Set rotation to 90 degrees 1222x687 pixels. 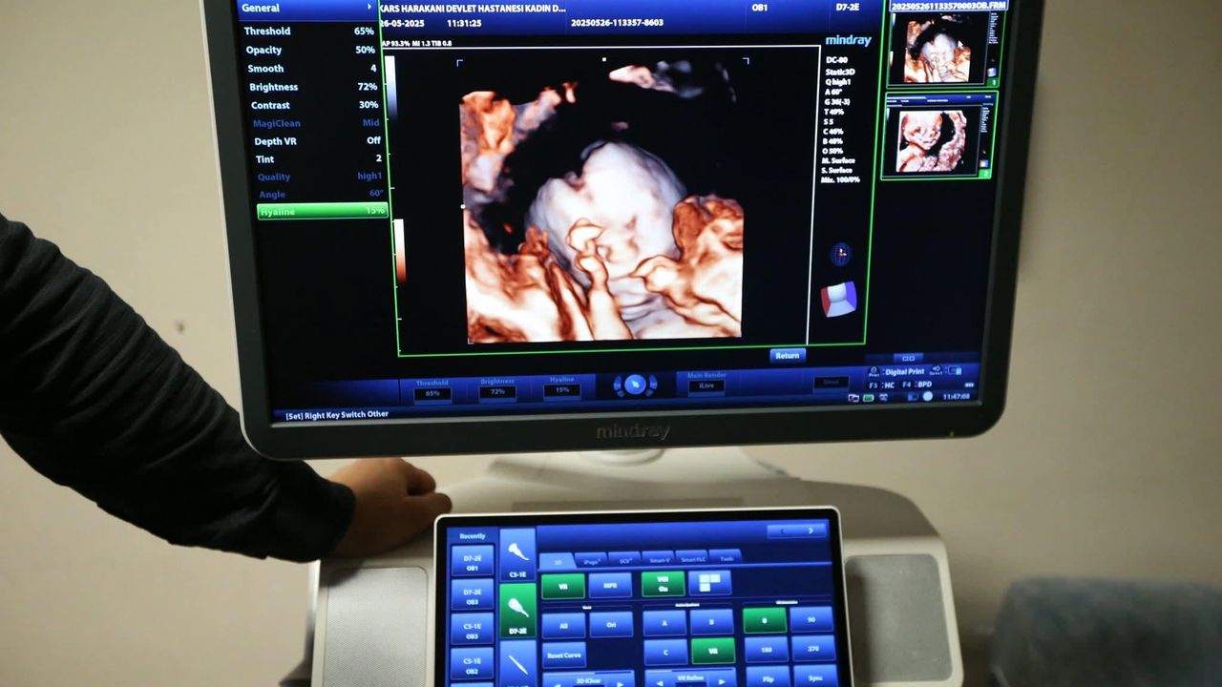click(x=811, y=618)
